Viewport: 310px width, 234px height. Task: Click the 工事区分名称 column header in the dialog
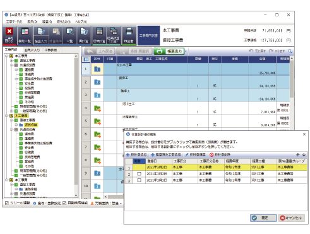click(x=211, y=161)
